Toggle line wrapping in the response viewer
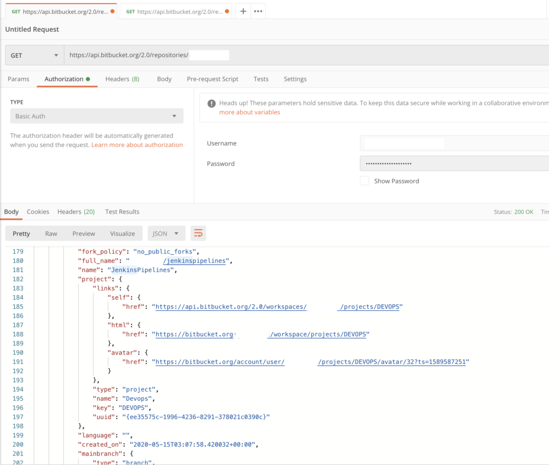 click(x=198, y=233)
